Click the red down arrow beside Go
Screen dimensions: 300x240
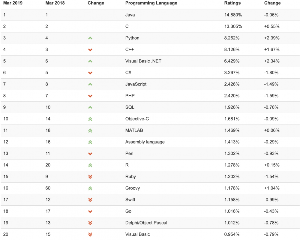(x=90, y=212)
